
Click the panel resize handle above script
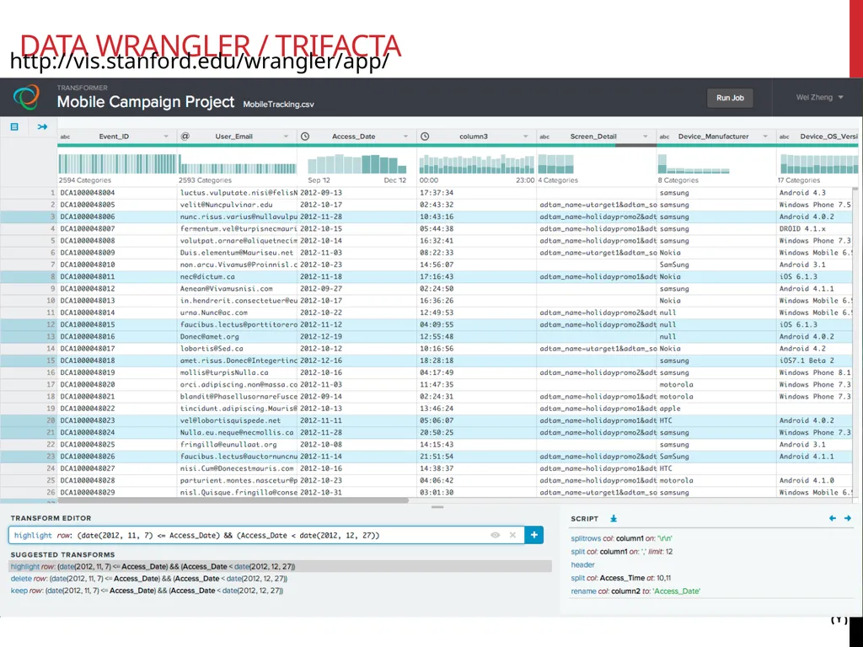tap(437, 507)
